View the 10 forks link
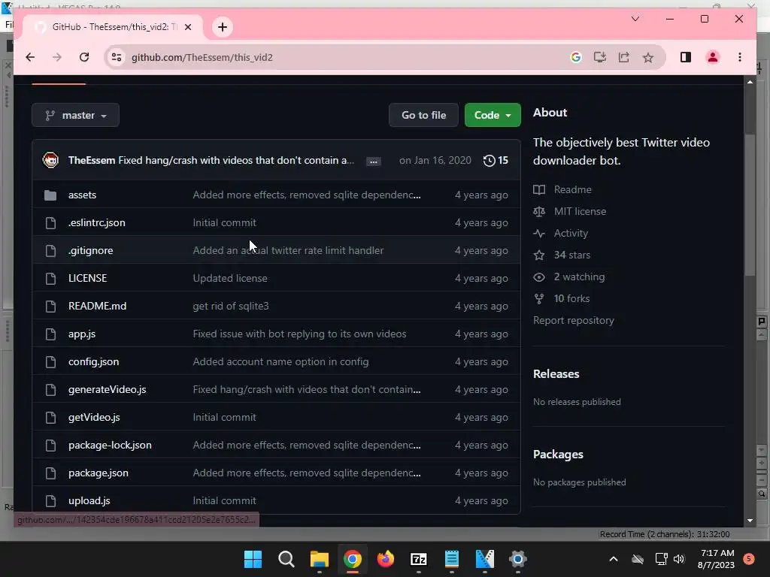 tap(561, 298)
